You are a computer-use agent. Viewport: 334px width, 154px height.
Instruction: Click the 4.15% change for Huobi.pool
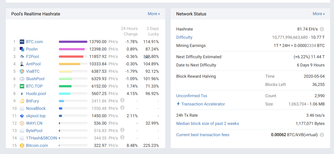click(x=132, y=94)
